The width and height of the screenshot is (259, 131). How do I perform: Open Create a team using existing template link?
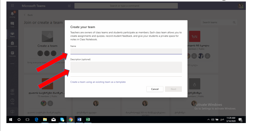pyautogui.click(x=98, y=82)
